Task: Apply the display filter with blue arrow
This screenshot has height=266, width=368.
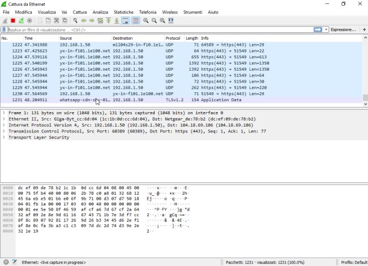Action: coord(318,29)
